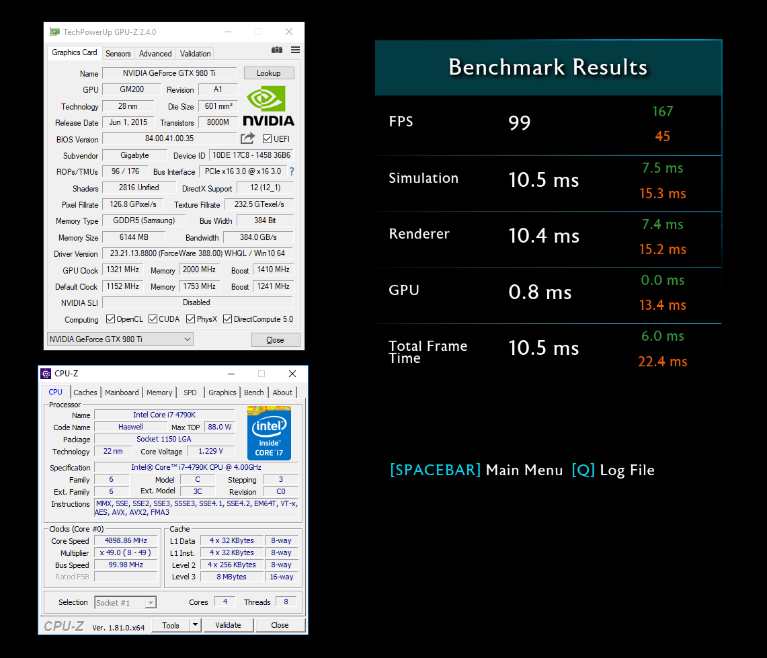Click the Device ID value 10DE 17C8
Image resolution: width=767 pixels, height=658 pixels.
pyautogui.click(x=251, y=155)
